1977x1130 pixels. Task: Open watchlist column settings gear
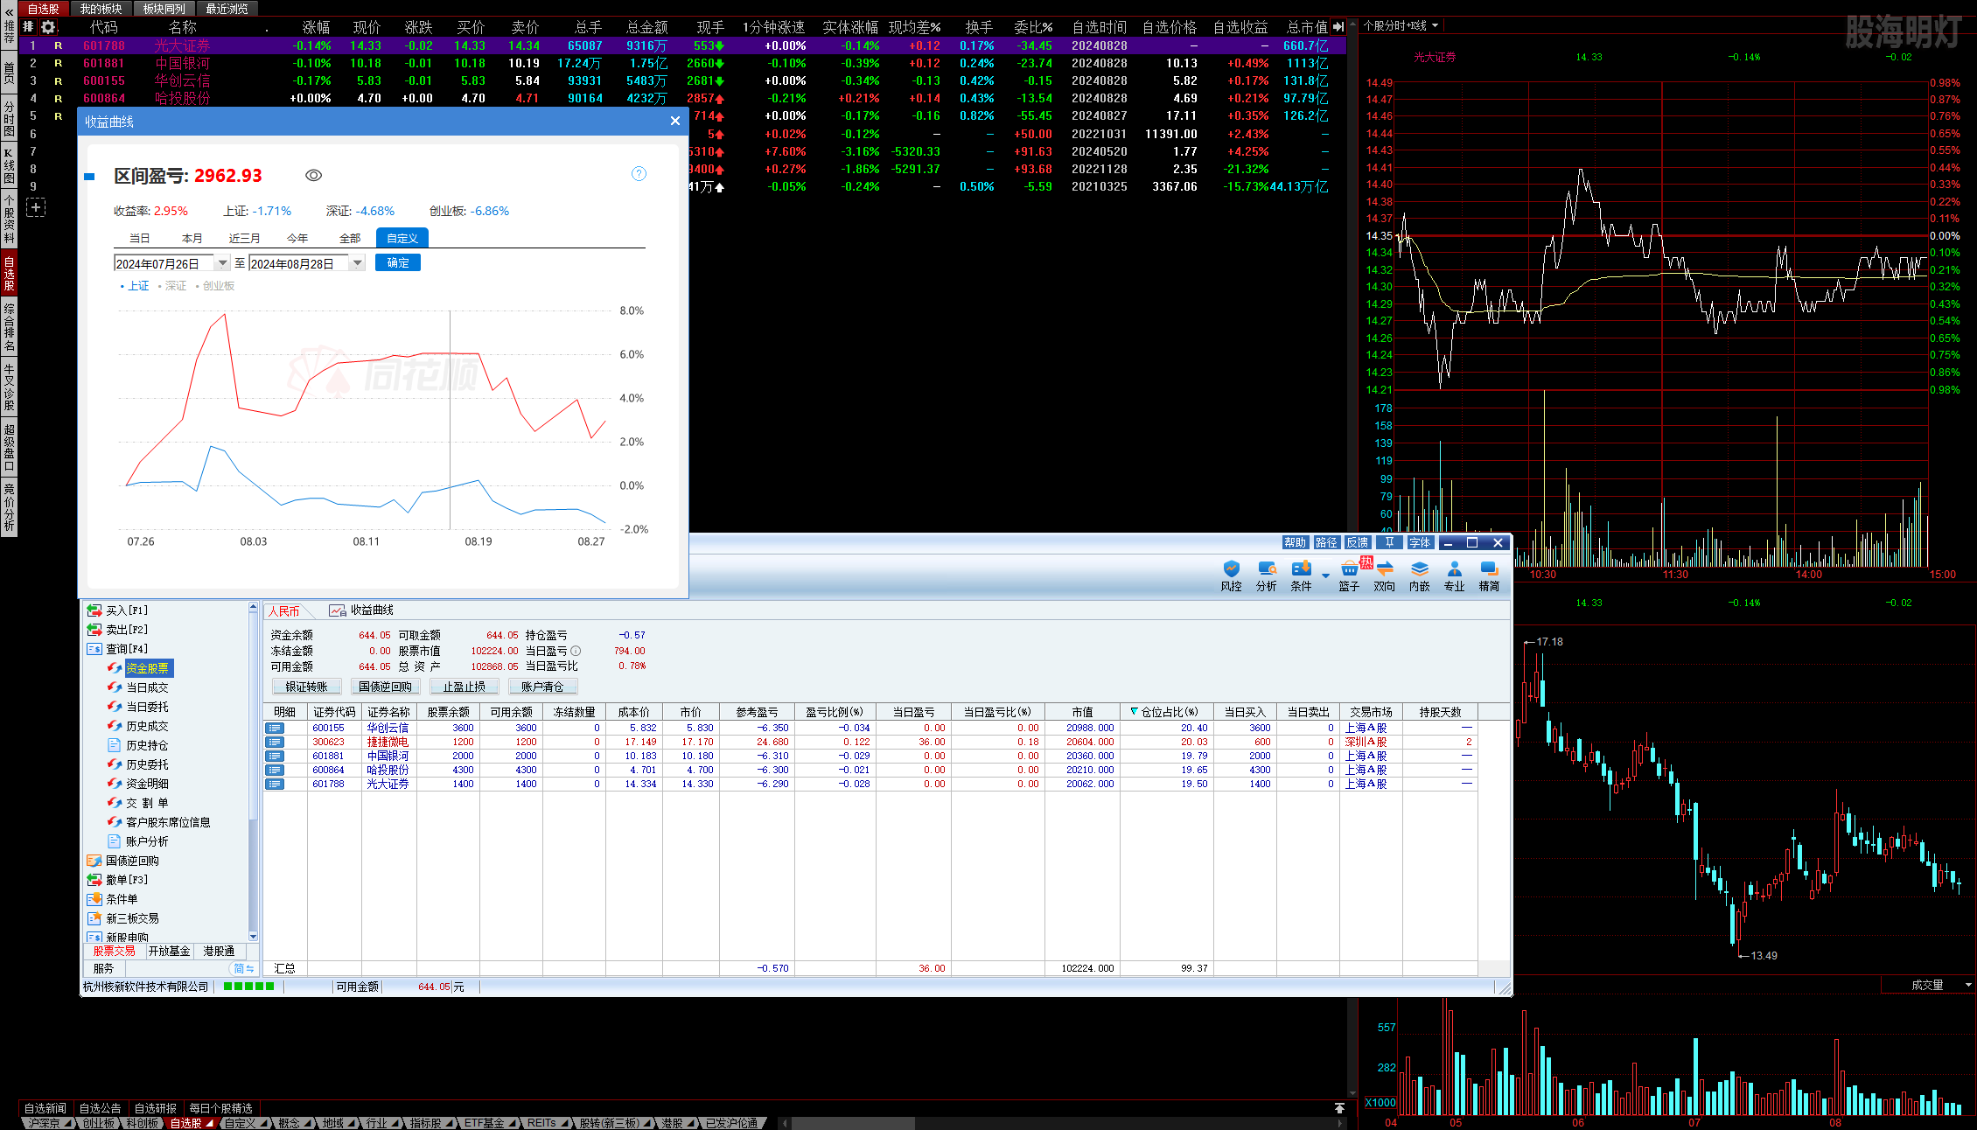point(48,27)
